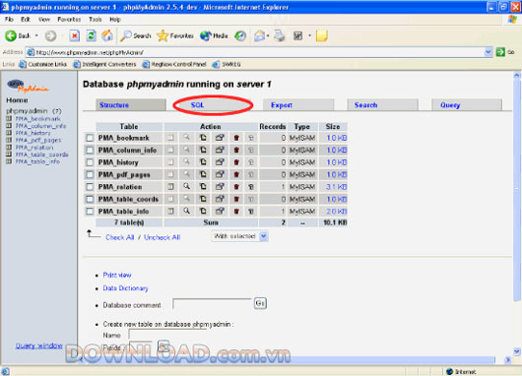Check the PMA_relation table checkbox
This screenshot has width=522, height=376.
90,187
